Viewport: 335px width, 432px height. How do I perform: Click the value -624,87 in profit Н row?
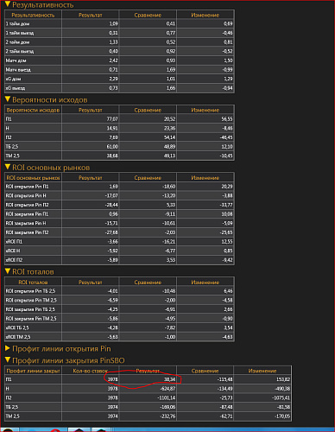click(167, 389)
